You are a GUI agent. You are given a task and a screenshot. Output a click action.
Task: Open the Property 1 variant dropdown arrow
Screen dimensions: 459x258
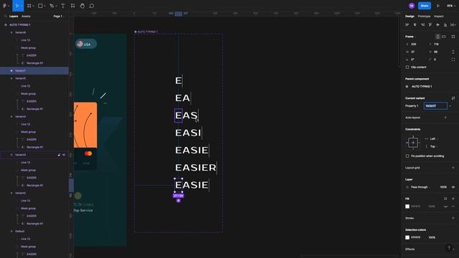[450, 106]
